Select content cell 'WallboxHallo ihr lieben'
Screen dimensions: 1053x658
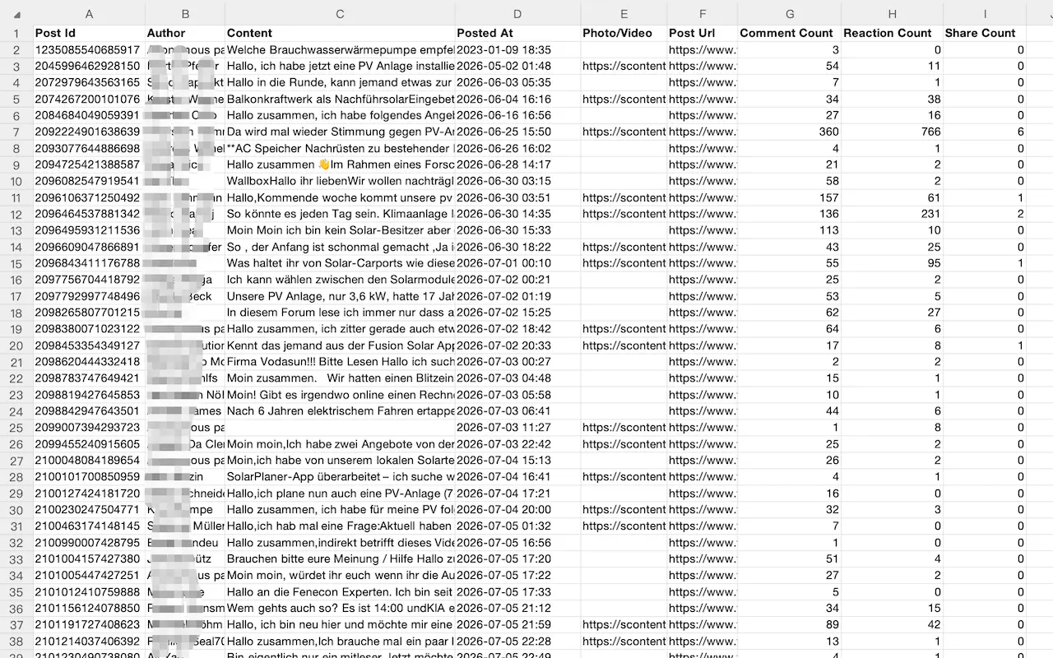pyautogui.click(x=340, y=181)
